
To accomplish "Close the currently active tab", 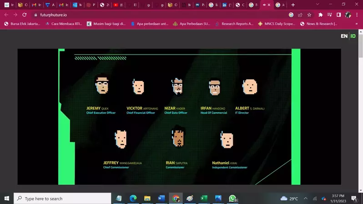I will pyautogui.click(x=269, y=5).
